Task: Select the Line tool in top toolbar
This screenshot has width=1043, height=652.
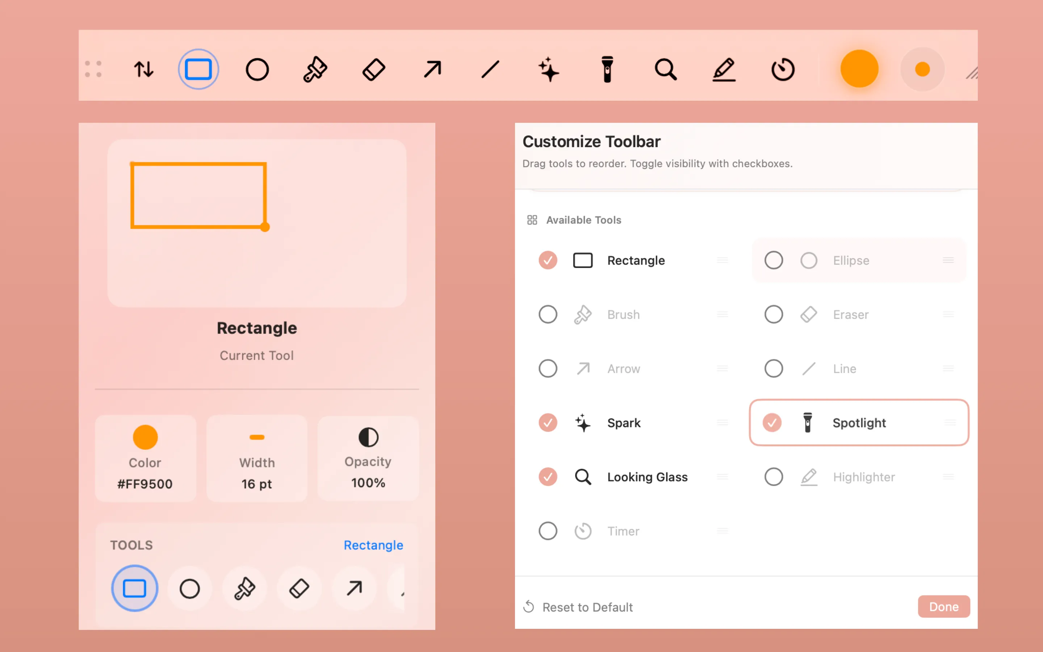Action: (x=490, y=69)
